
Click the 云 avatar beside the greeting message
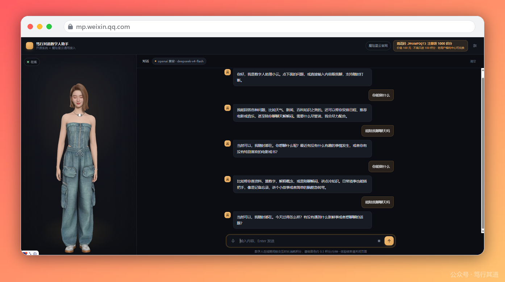click(x=228, y=72)
